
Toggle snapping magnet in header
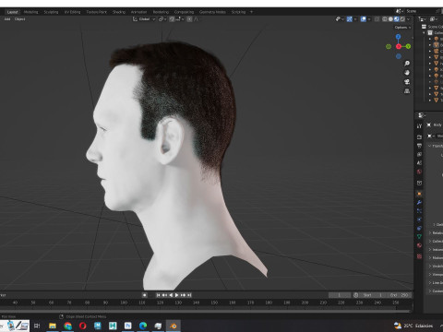[172, 19]
